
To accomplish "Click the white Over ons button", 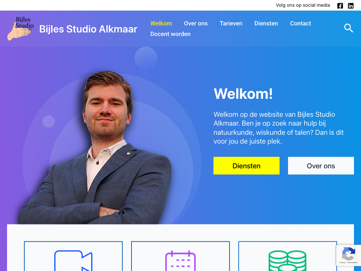I will tap(321, 166).
